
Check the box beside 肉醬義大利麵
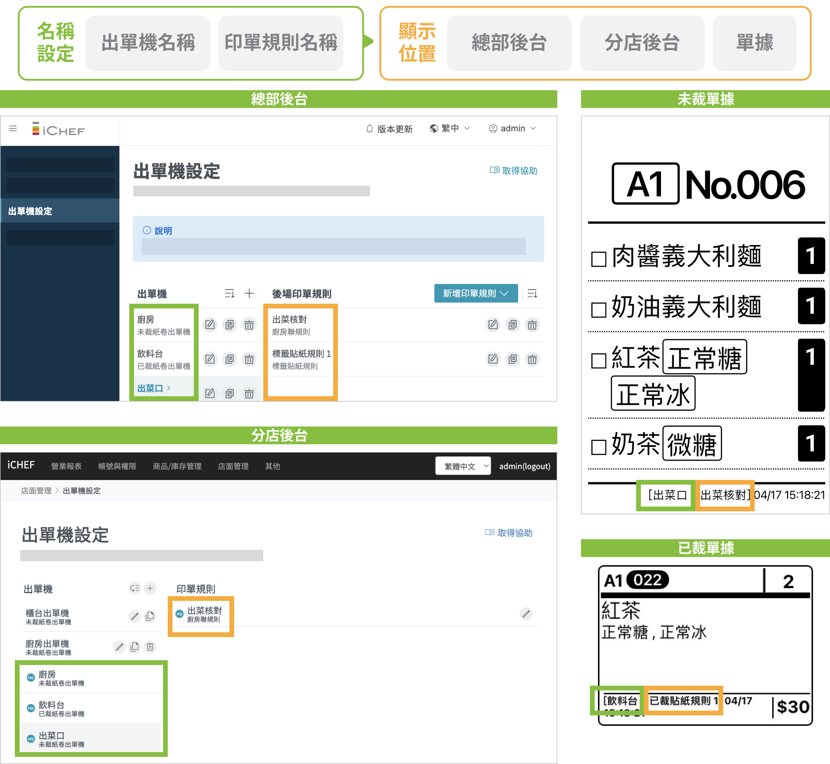click(x=598, y=259)
